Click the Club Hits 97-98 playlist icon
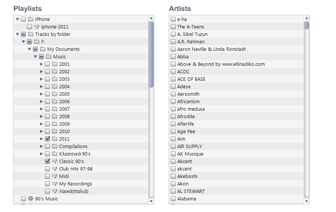Viewport: 336px width, 212px height. click(55, 169)
